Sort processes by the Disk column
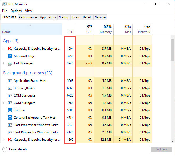This screenshot has width=175, height=156. 123,29
